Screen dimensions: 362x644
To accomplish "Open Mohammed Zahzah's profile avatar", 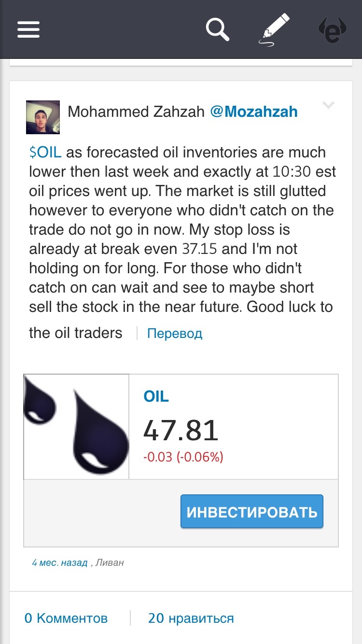I will point(43,117).
